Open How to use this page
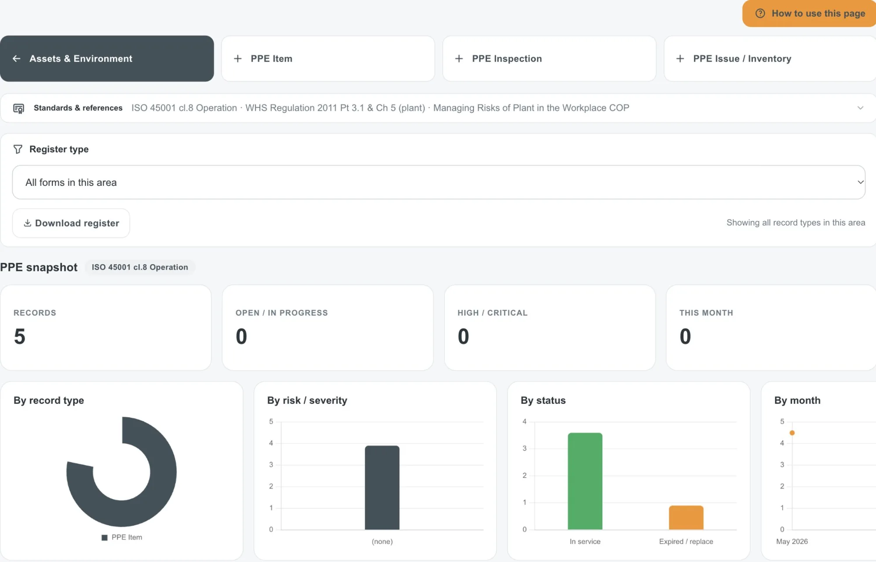This screenshot has width=876, height=562. tap(809, 14)
